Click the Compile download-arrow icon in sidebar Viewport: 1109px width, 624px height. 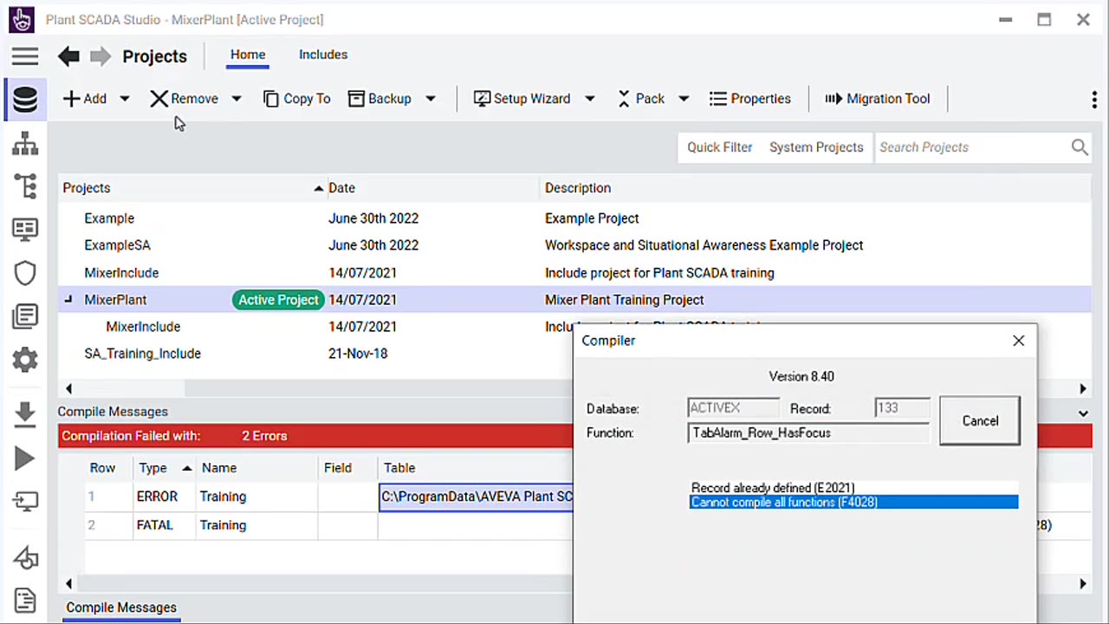[x=24, y=414]
